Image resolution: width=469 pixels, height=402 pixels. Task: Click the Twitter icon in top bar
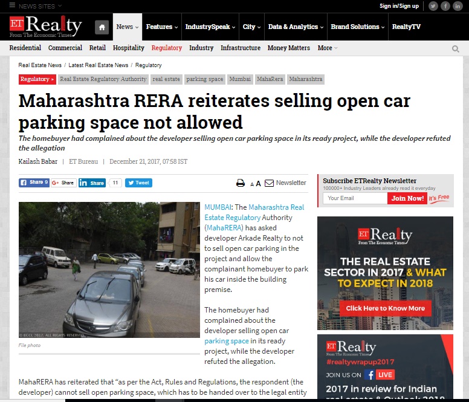tap(433, 6)
